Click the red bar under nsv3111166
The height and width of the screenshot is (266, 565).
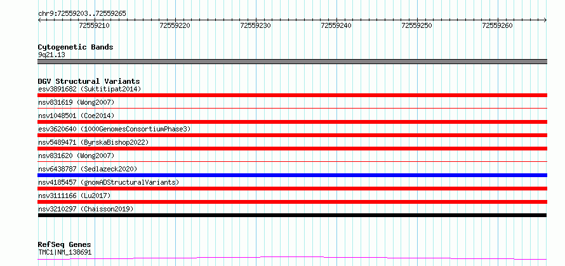pyautogui.click(x=292, y=202)
